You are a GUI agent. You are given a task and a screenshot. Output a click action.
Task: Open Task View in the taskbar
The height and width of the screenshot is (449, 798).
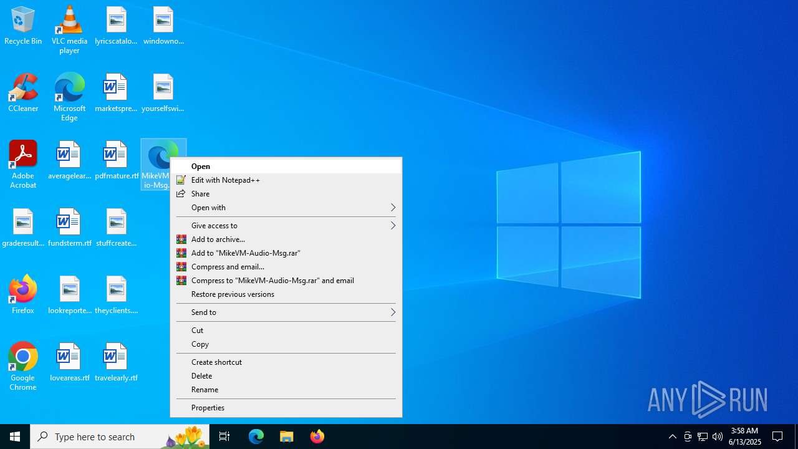224,437
